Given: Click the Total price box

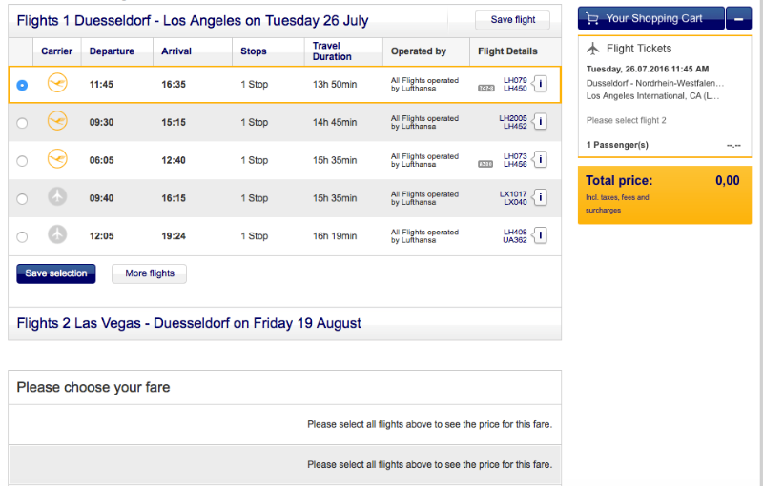Looking at the screenshot, I should 664,194.
